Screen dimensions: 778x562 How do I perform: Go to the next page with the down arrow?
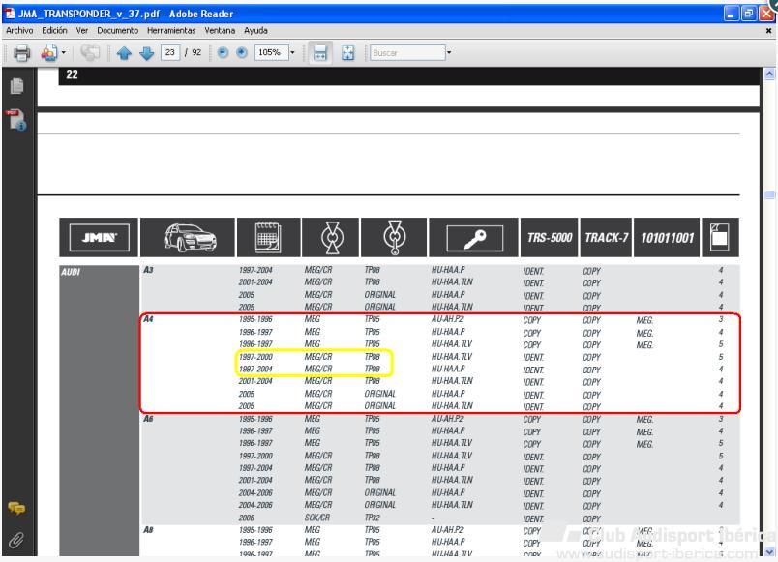146,52
